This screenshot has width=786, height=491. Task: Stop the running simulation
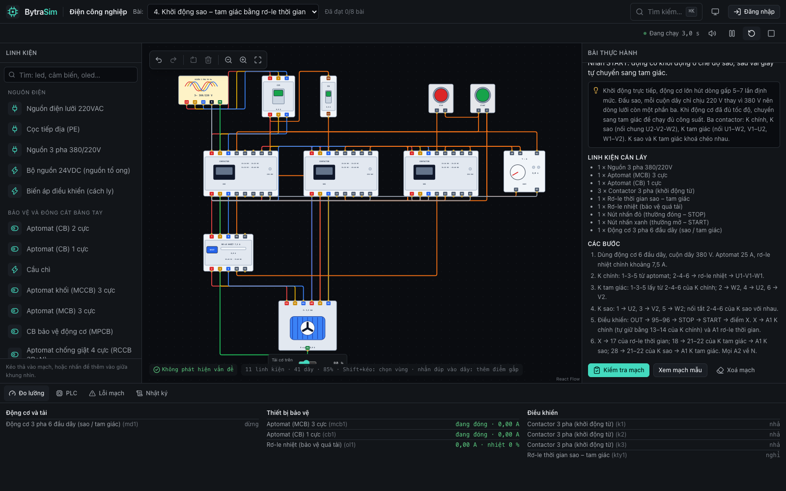click(x=771, y=33)
